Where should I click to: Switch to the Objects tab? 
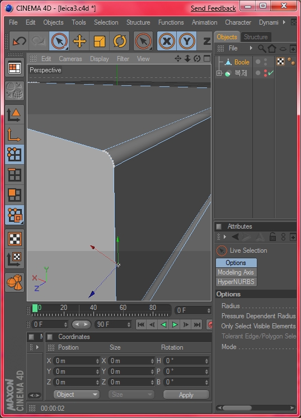coord(227,37)
